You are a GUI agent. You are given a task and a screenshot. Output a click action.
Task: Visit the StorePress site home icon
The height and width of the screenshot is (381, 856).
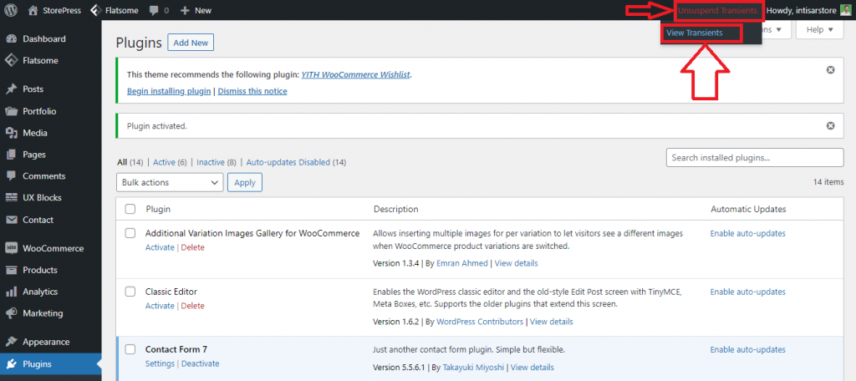[x=33, y=10]
